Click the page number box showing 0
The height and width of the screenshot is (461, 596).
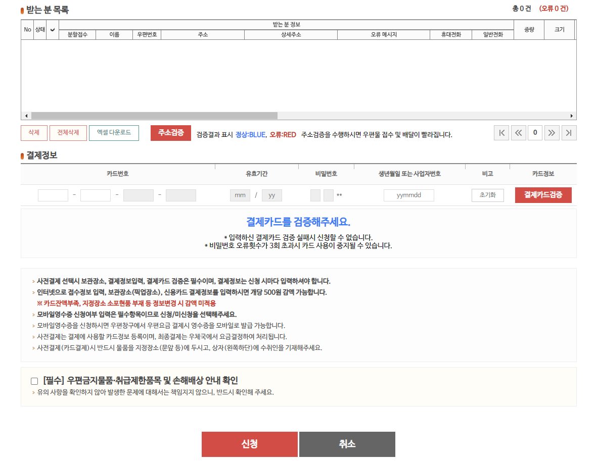535,133
